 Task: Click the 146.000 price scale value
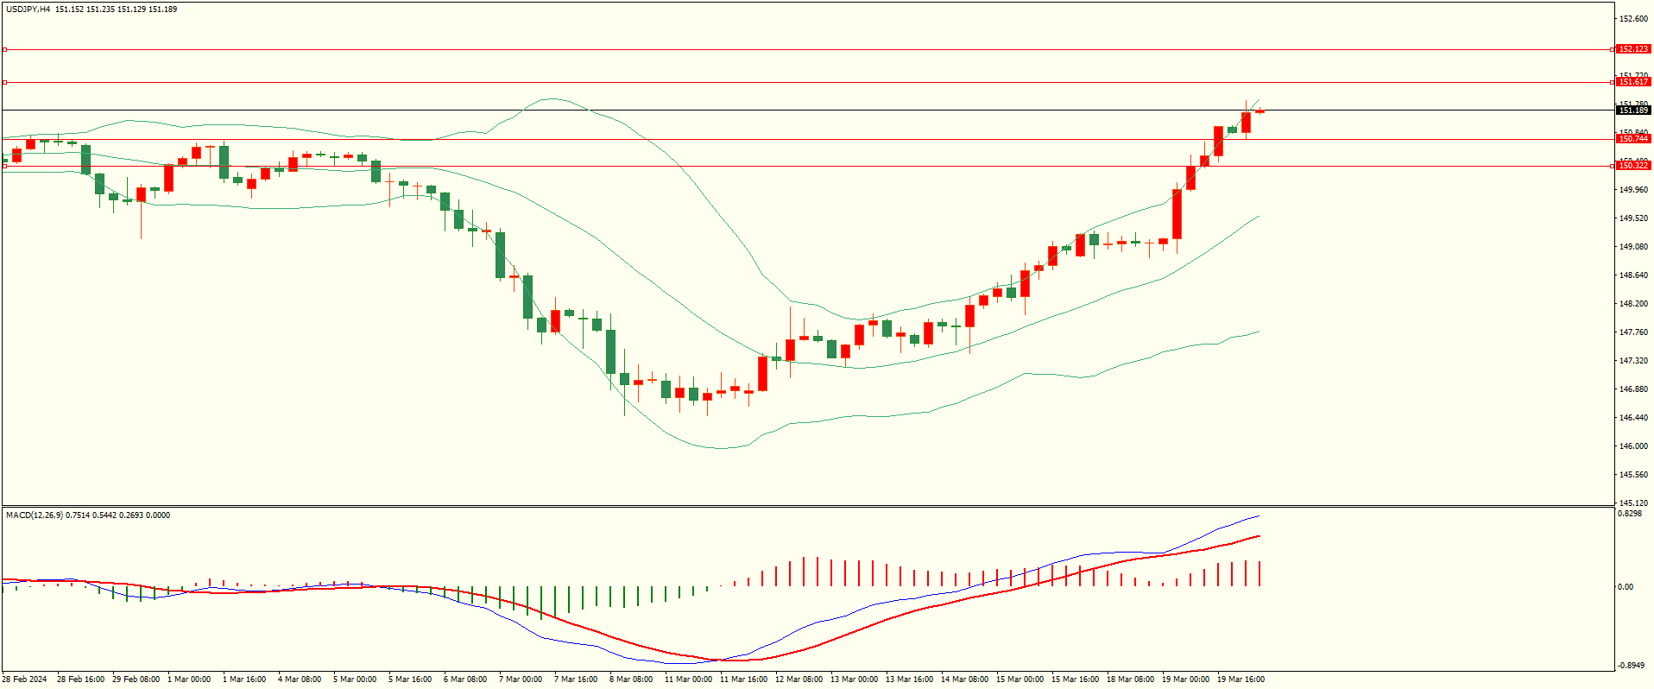coord(1633,446)
